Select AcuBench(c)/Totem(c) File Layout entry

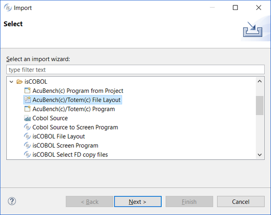click(76, 100)
